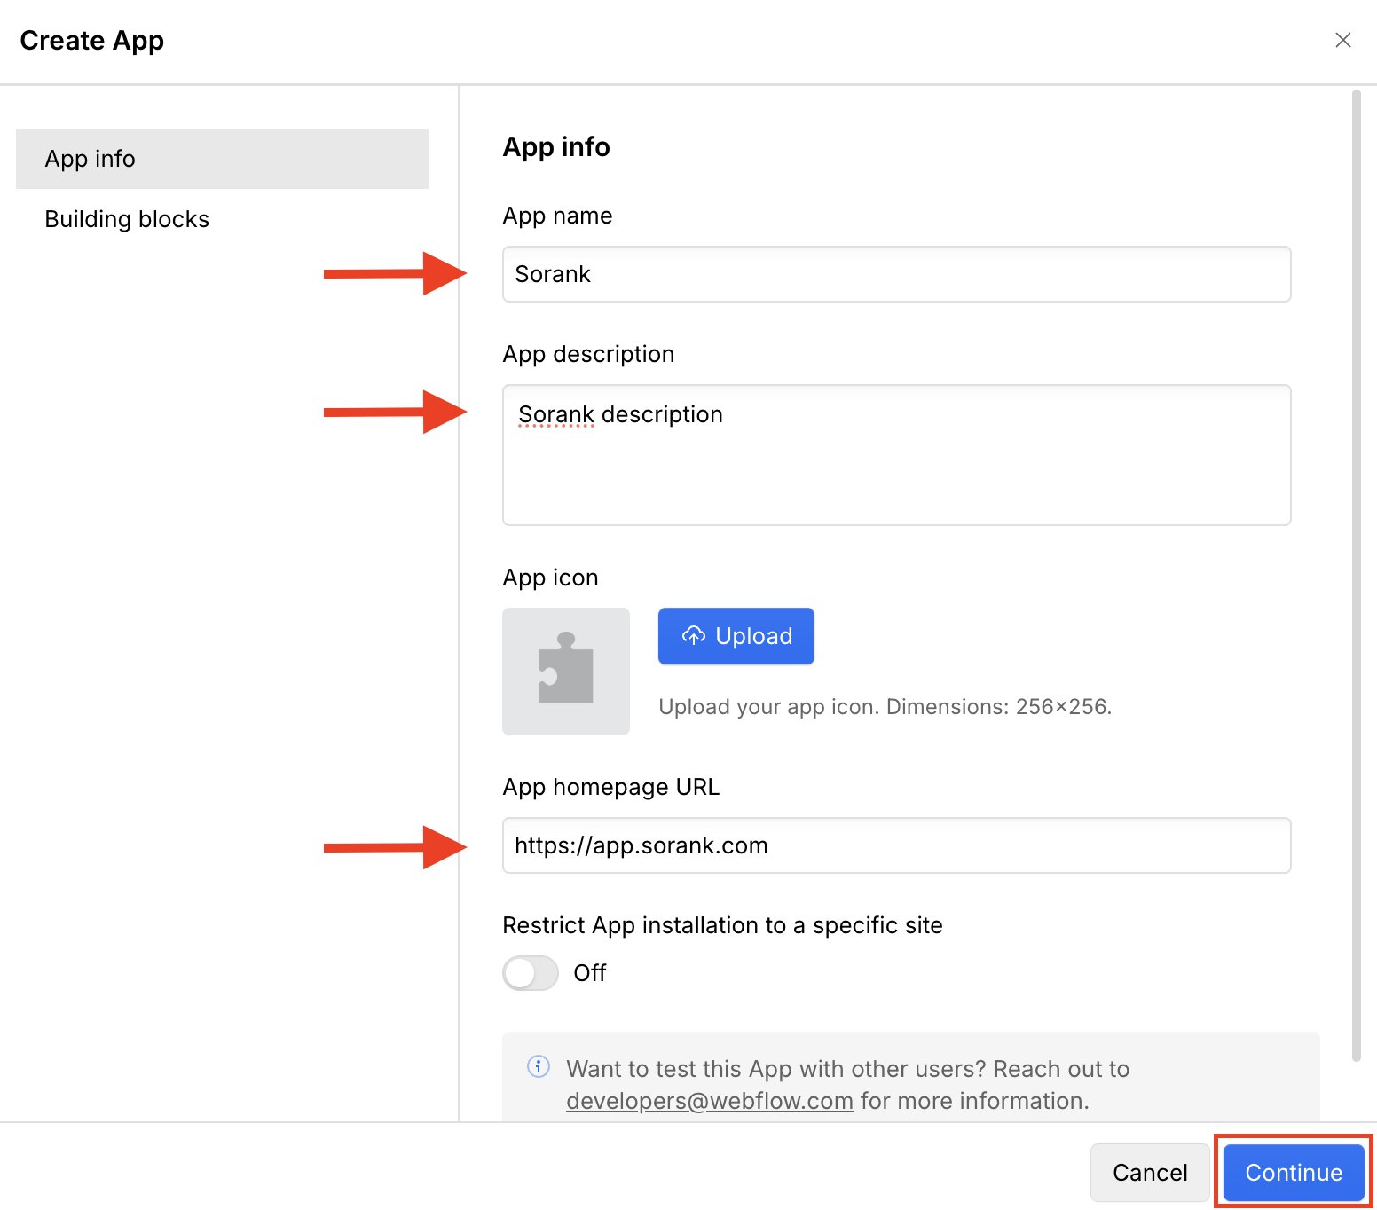1377x1210 pixels.
Task: Click the blue info circle icon
Action: coord(539,1066)
